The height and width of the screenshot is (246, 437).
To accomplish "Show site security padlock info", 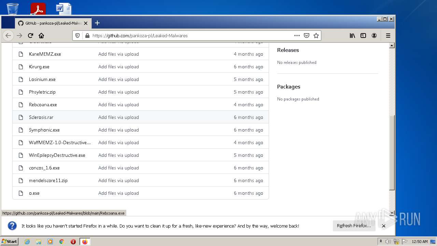I will [x=87, y=36].
